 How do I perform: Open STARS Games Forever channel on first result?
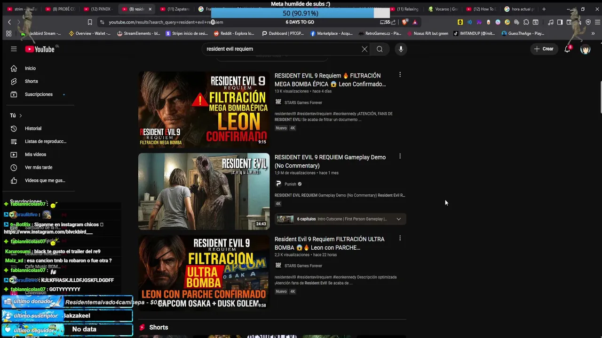pos(303,102)
